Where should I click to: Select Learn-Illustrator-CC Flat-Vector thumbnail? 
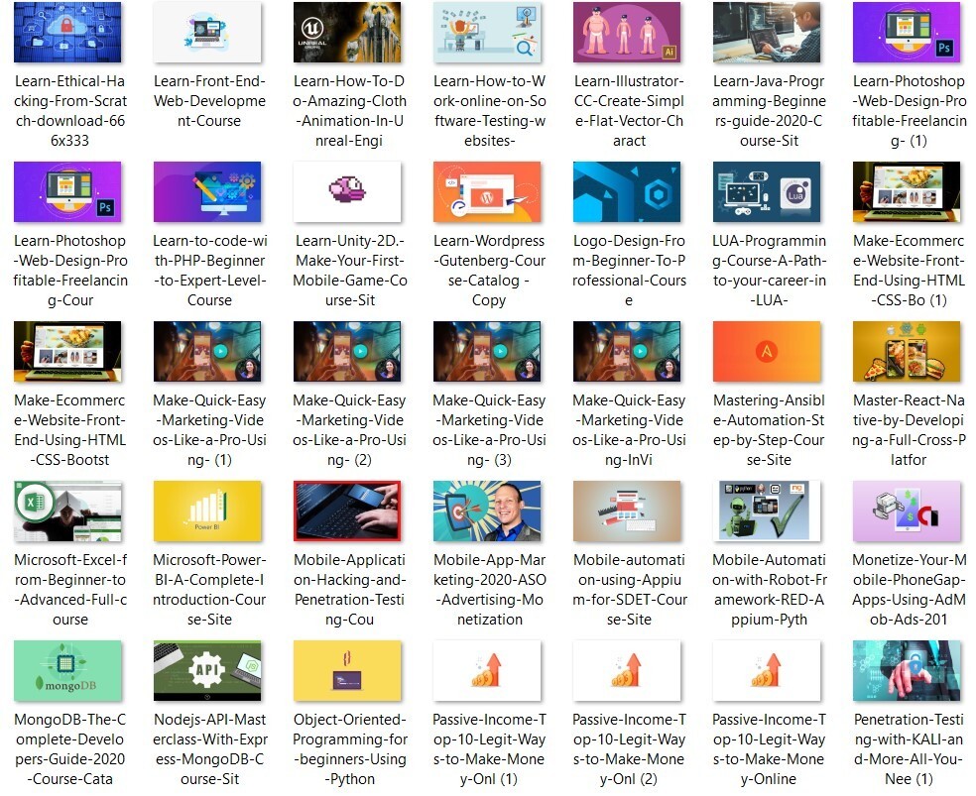(627, 32)
